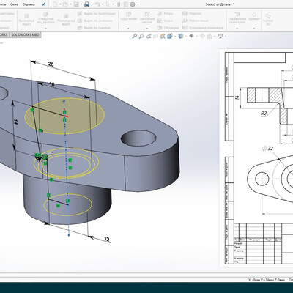Viewport: 293px width, 293px height.
Task: Click the right mounting hole on model
Action: click(x=138, y=139)
